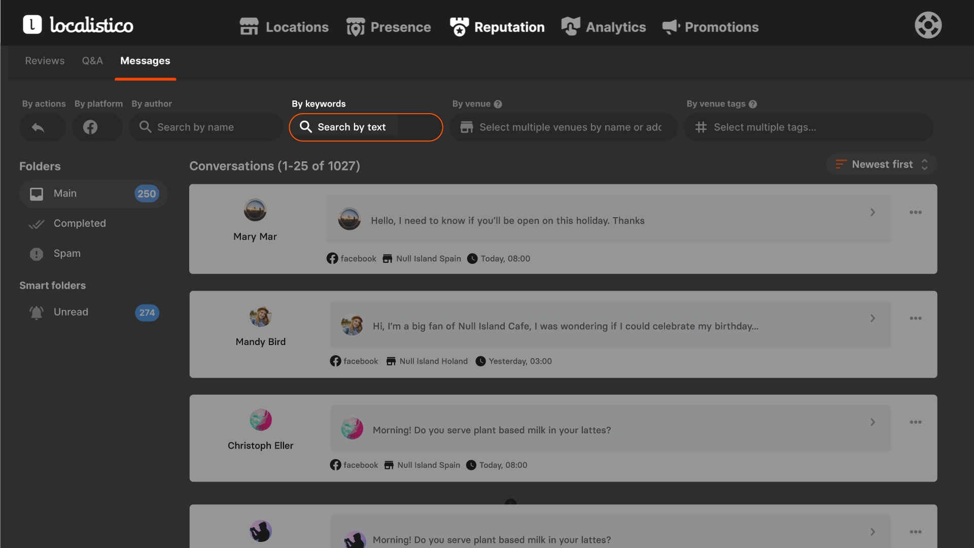Viewport: 974px width, 548px height.
Task: Select the Completed folder
Action: tap(80, 223)
